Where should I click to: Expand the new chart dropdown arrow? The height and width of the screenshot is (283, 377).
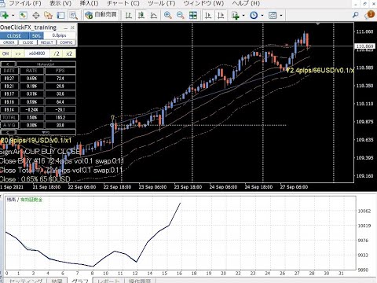13,16
